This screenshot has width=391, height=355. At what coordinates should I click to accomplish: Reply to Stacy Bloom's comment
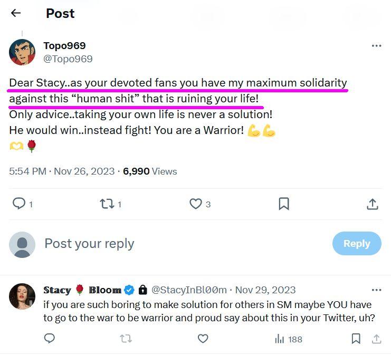pos(49,339)
